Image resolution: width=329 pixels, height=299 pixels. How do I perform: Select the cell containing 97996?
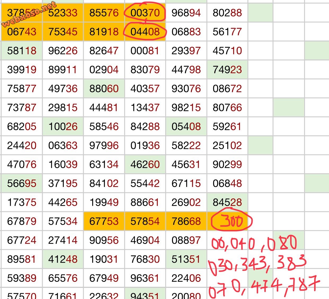click(x=104, y=145)
